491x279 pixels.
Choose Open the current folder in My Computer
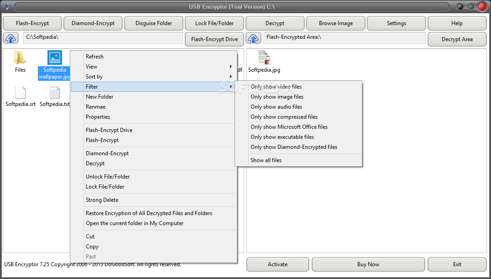[x=153, y=223]
